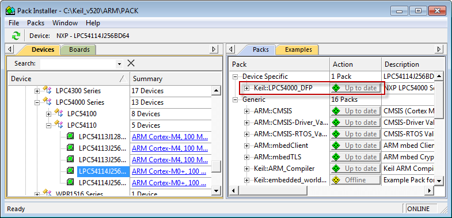Expand the Keil::LPC54000_DFP pack
This screenshot has width=452, height=218.
point(247,88)
